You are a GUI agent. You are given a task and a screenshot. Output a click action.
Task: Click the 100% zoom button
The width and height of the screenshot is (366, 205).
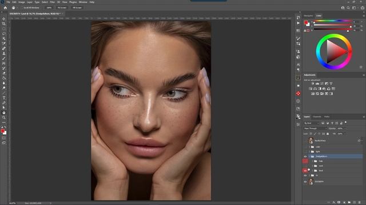(x=49, y=7)
